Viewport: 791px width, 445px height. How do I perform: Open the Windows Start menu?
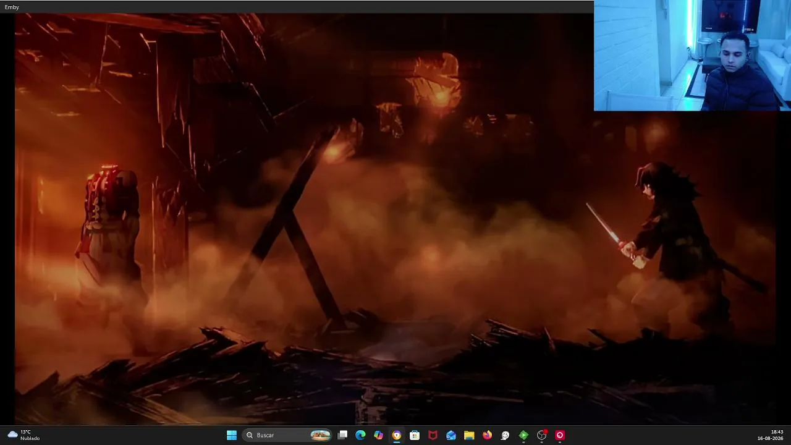[x=232, y=435]
